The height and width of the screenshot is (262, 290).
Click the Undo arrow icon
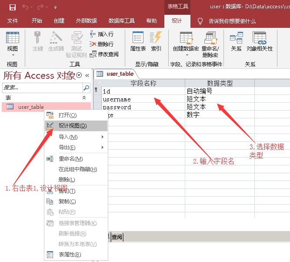(25, 7)
